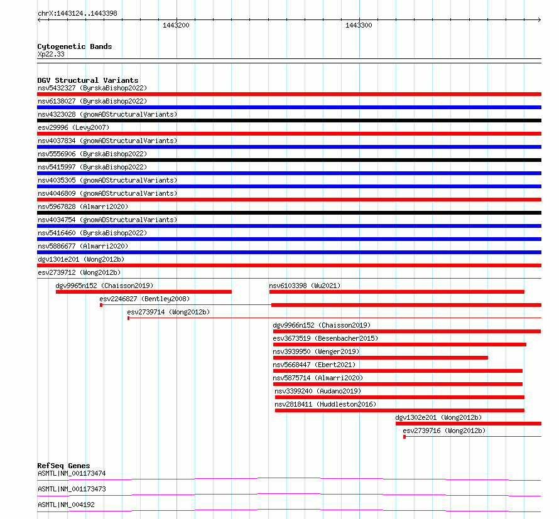Open nsv4035305 (gnomADStructuralVariants) label
Viewport: 559px width, 519px height.
pyautogui.click(x=107, y=180)
